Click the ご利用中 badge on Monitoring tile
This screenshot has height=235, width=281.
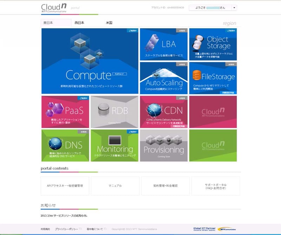(132, 132)
